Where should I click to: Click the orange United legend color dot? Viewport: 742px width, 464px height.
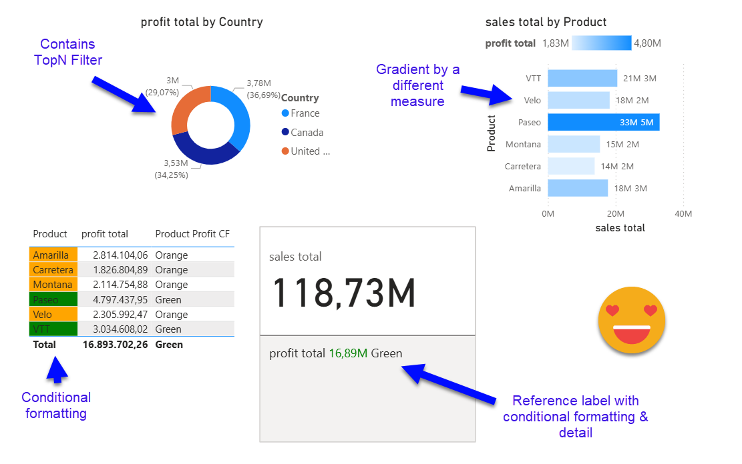pos(286,151)
